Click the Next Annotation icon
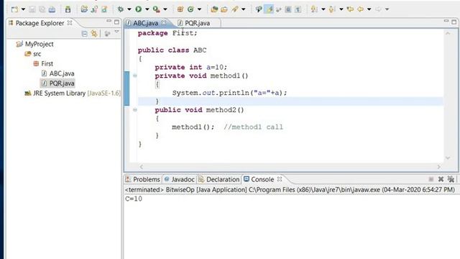Screen dimensions: 460x259 [314, 9]
